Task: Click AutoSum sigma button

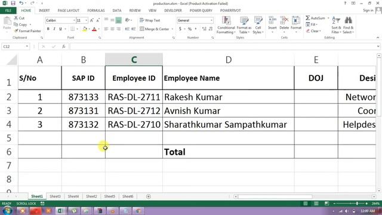Action: point(316,18)
